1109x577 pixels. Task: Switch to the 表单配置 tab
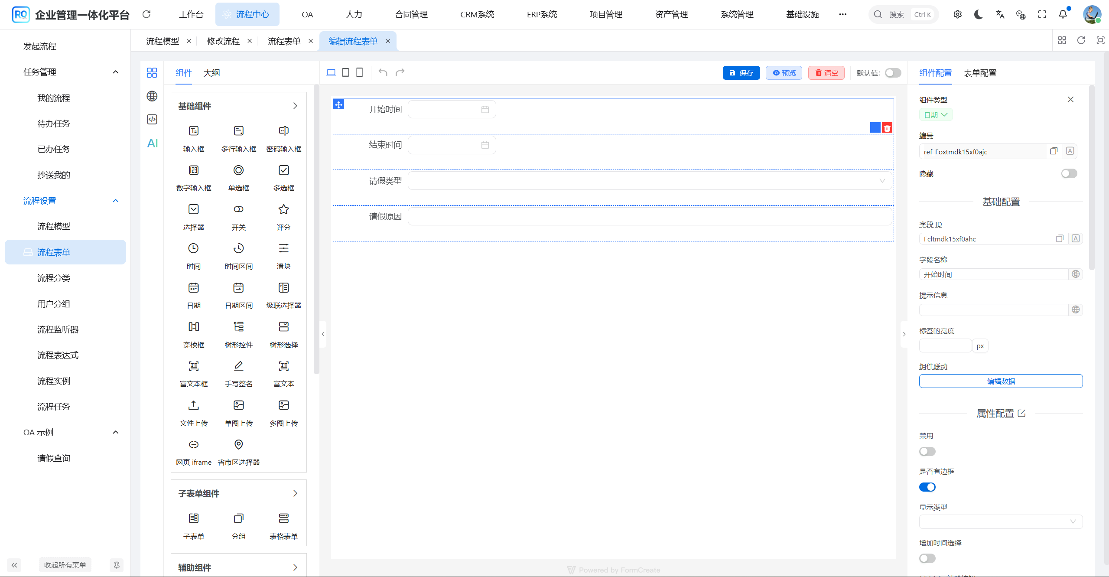click(x=979, y=73)
